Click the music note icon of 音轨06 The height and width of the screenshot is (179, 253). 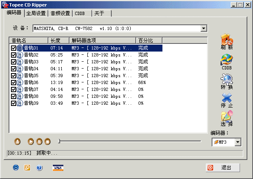tap(20, 82)
